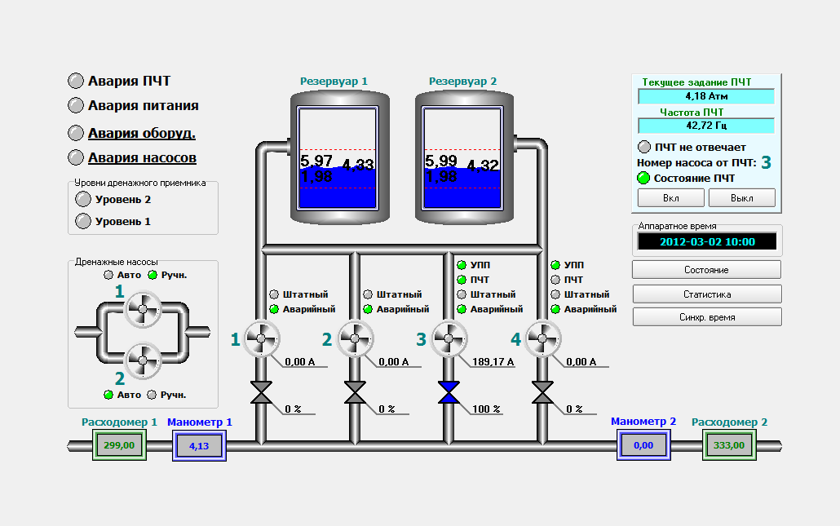Open Статистика button
This screenshot has height=526, width=840.
(x=706, y=294)
